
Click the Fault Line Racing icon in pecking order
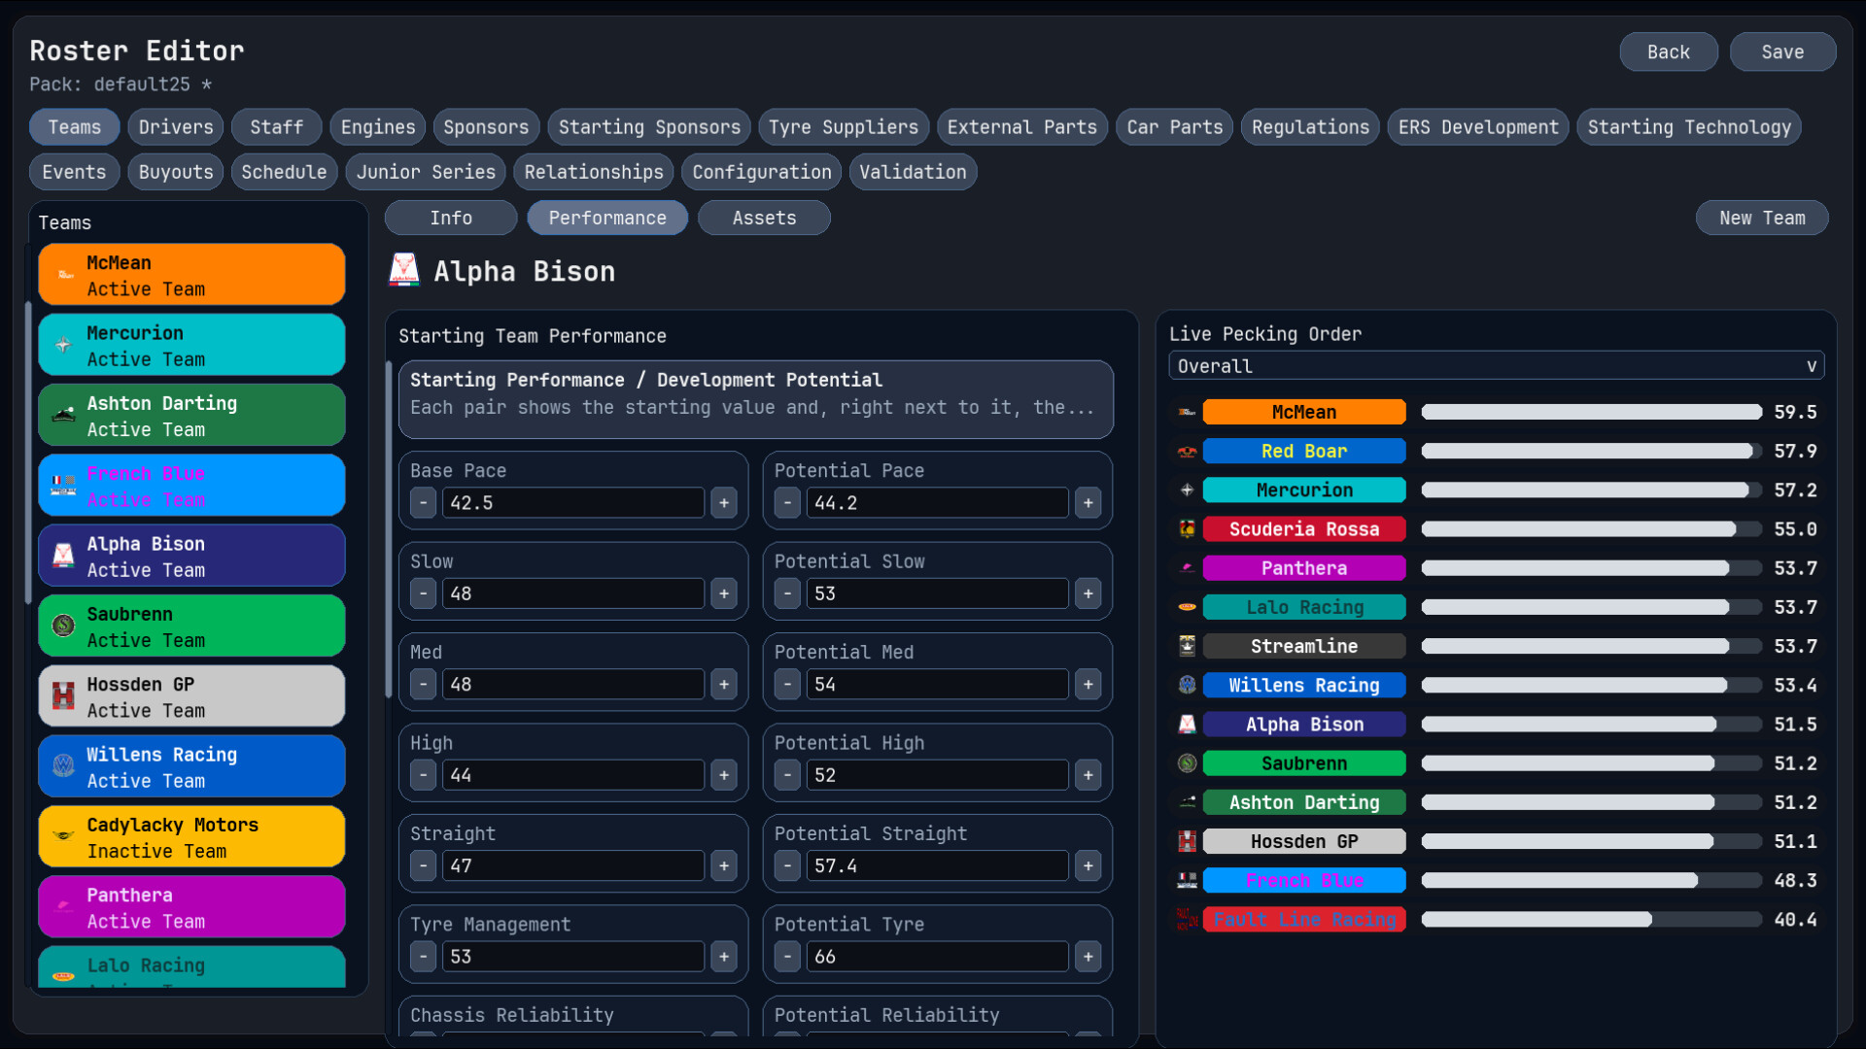[1187, 919]
